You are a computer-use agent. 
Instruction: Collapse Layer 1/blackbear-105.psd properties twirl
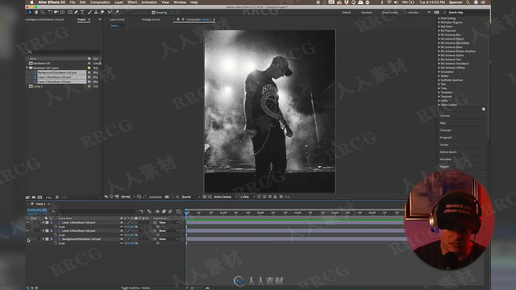[x=43, y=223]
